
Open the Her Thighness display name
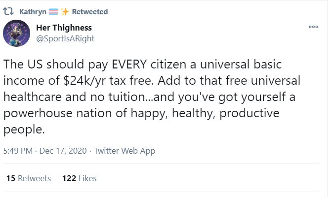tap(64, 28)
